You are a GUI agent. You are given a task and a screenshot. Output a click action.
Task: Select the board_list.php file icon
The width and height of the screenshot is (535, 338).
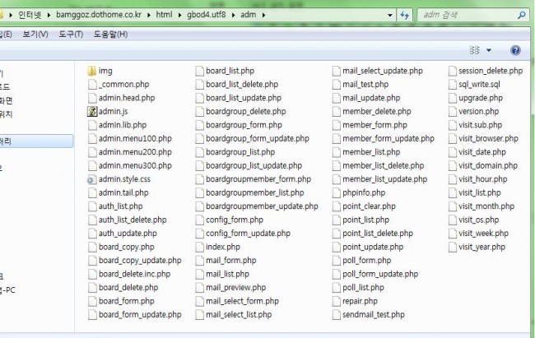pyautogui.click(x=200, y=71)
